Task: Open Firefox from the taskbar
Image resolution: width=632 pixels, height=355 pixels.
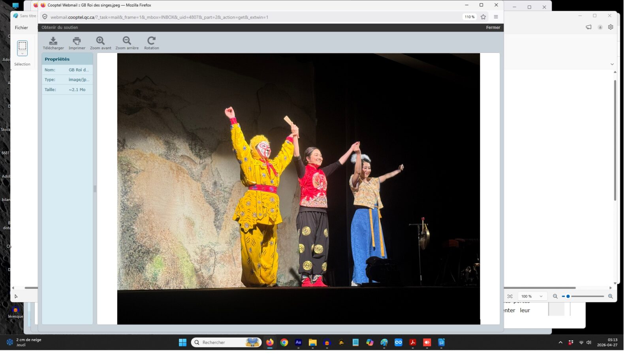Action: coord(270,342)
